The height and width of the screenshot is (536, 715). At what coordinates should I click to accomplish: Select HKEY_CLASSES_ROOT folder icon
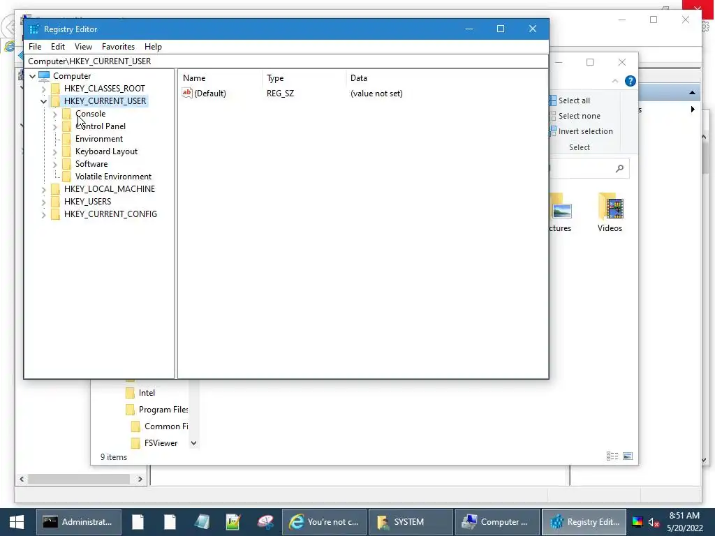tap(55, 89)
